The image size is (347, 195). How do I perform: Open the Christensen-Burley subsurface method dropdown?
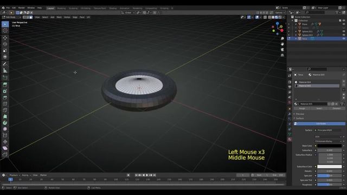pos(328,141)
